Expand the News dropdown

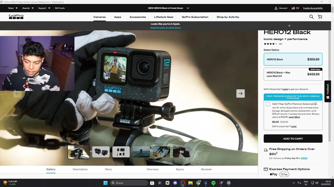tap(13, 8)
